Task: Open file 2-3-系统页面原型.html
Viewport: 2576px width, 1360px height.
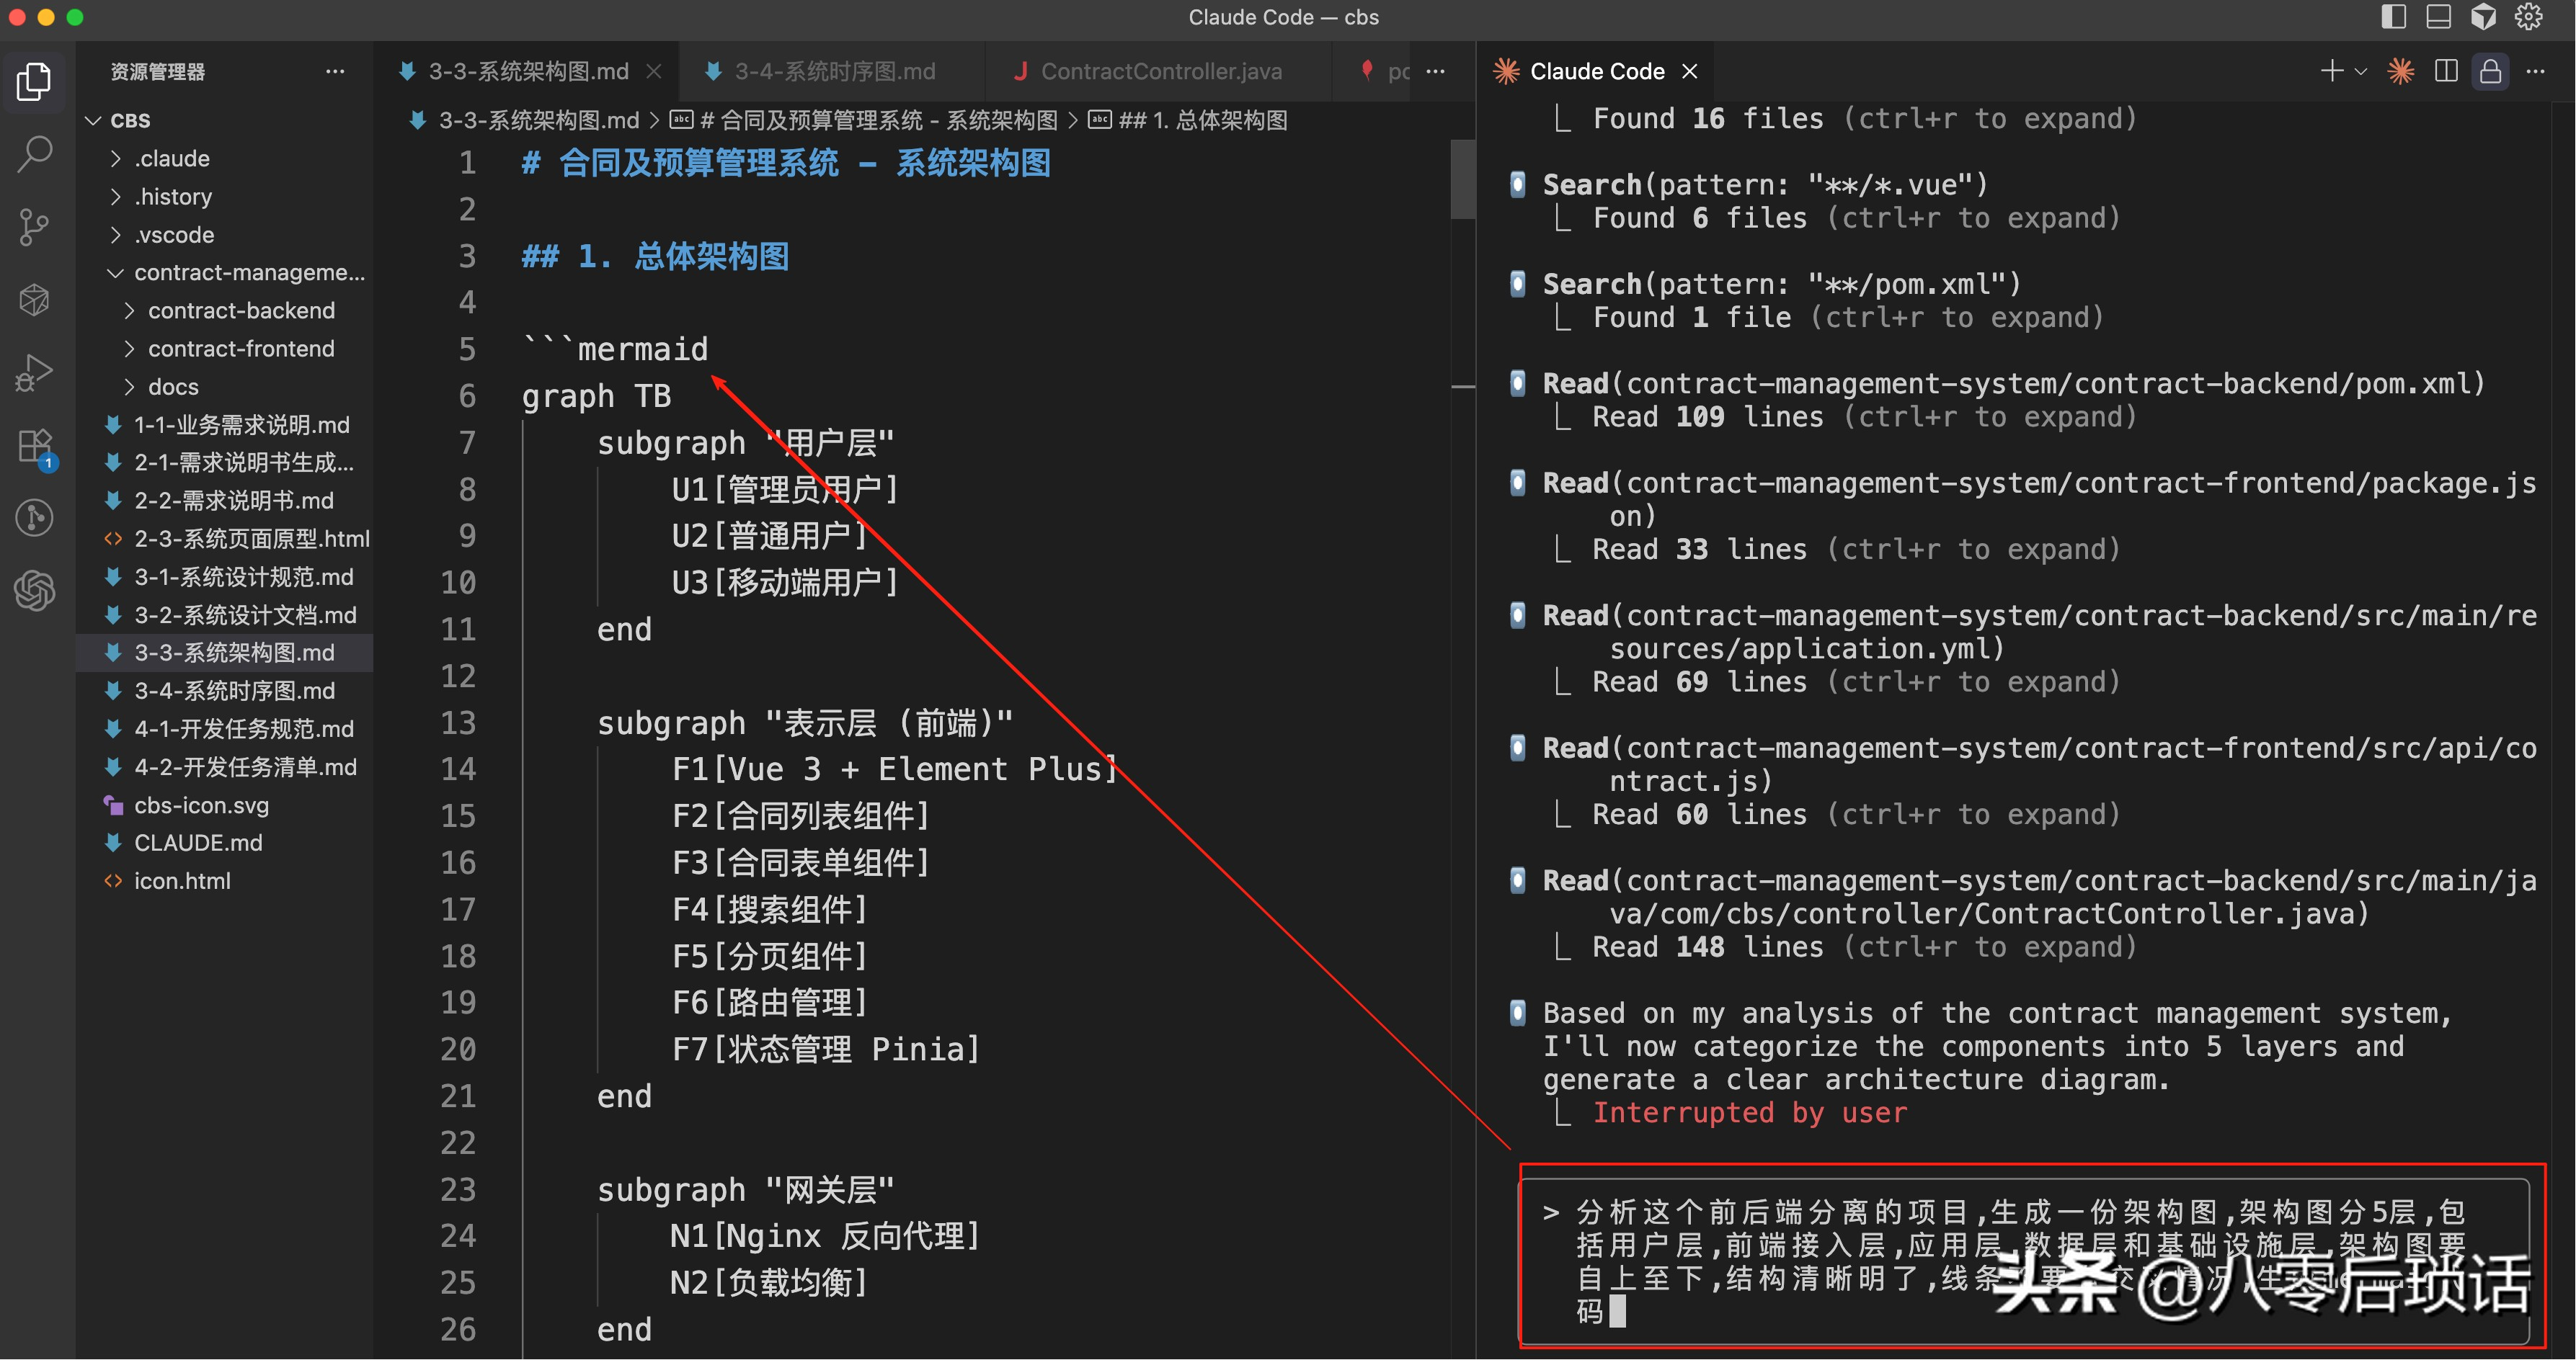Action: (x=225, y=539)
